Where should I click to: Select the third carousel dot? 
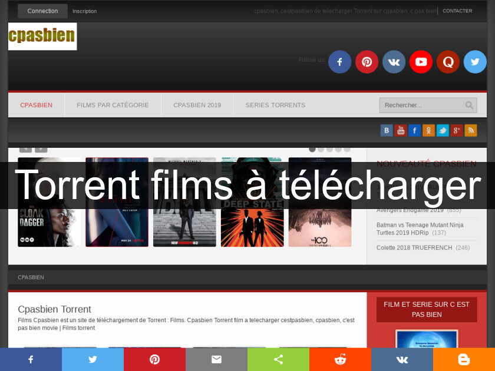[x=329, y=149]
